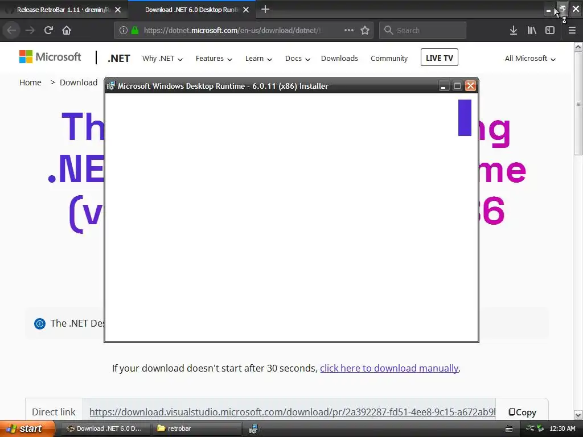583x437 pixels.
Task: Open the Windows start button
Action: 27,428
